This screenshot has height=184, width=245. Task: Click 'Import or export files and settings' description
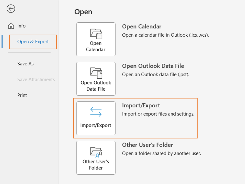pos(158,114)
